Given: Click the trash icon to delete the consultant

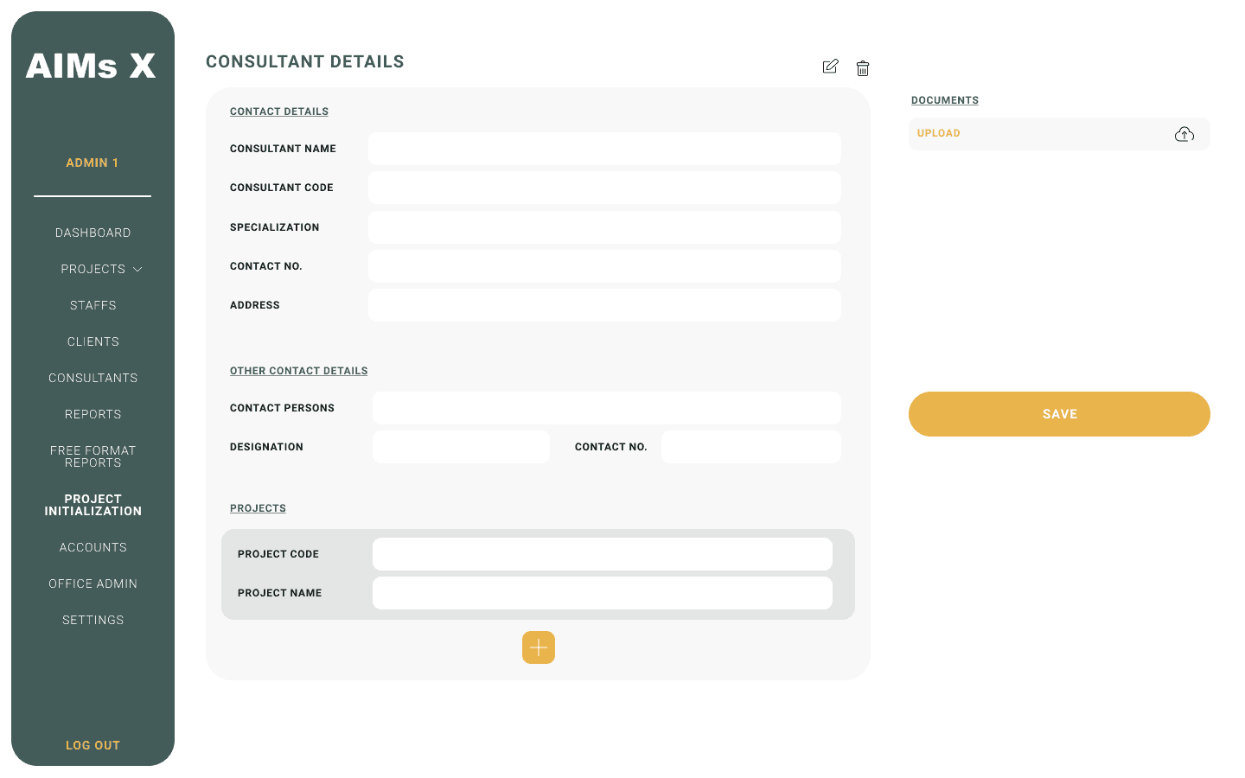Looking at the screenshot, I should (863, 67).
